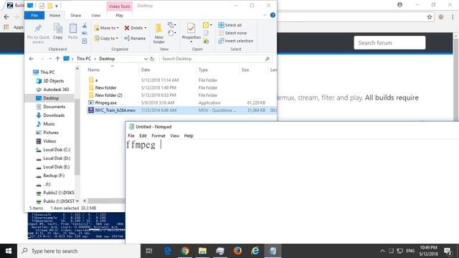Open Task View on the taskbar

[x=149, y=251]
